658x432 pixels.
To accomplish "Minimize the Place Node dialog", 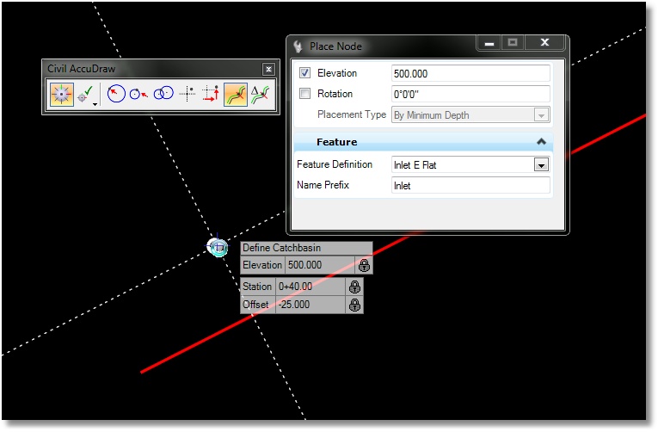I will pos(489,42).
